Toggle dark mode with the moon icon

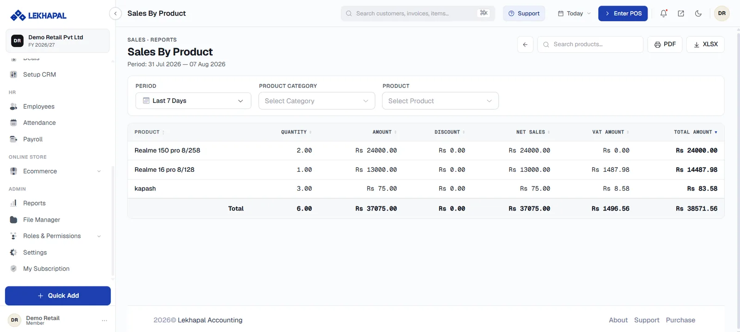(x=698, y=13)
